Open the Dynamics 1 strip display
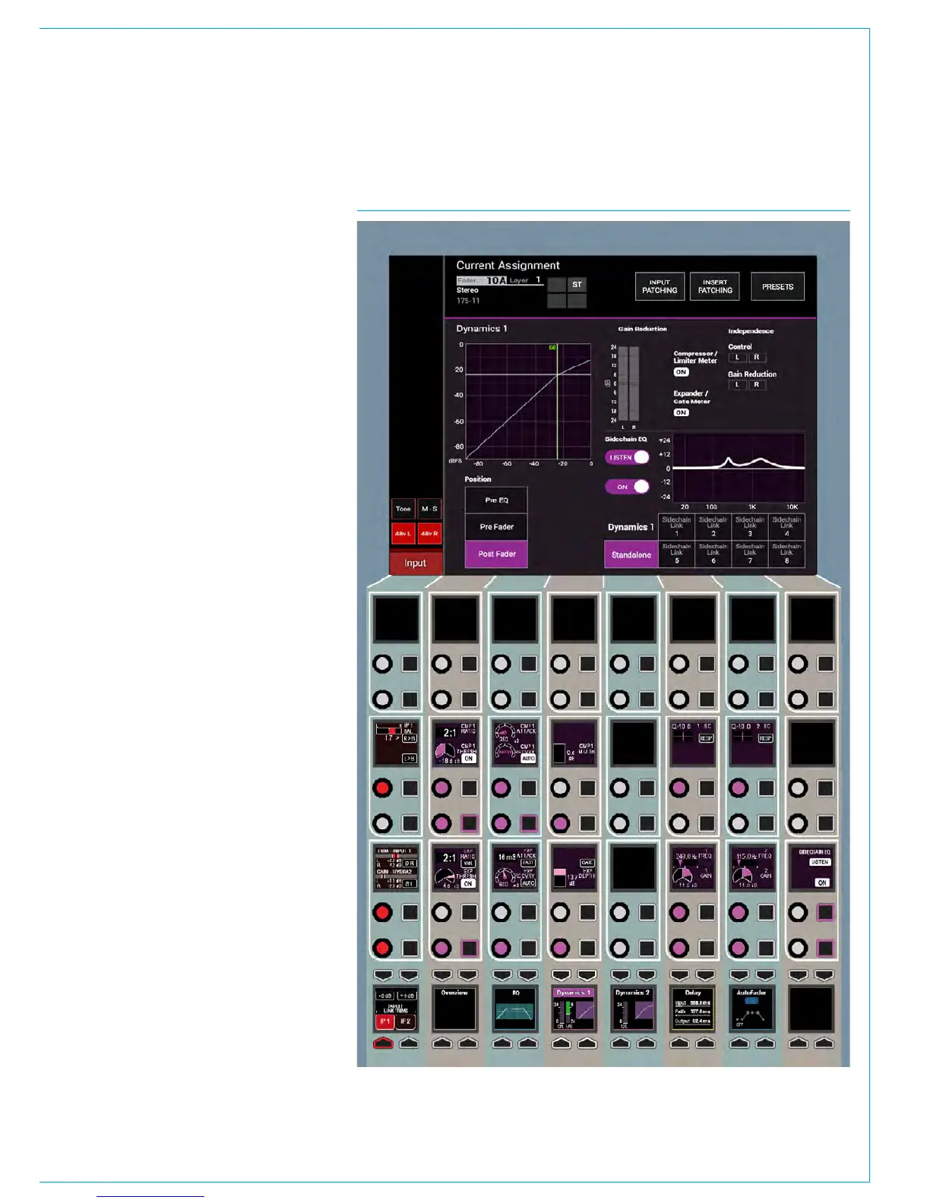This screenshot has height=1203, width=930. (x=574, y=1009)
